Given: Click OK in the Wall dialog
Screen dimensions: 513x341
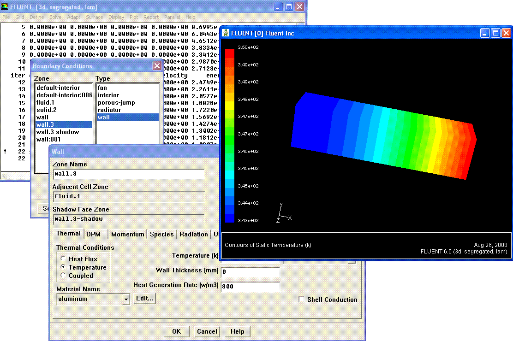Looking at the screenshot, I should (x=176, y=331).
